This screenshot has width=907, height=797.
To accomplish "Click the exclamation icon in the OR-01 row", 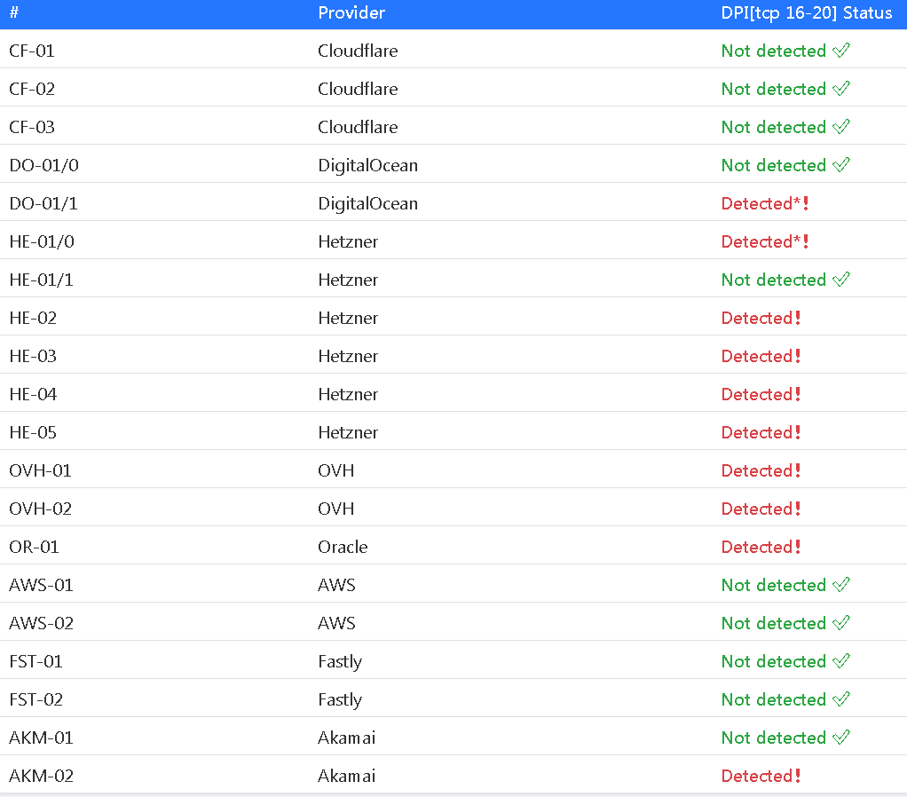I will 798,547.
